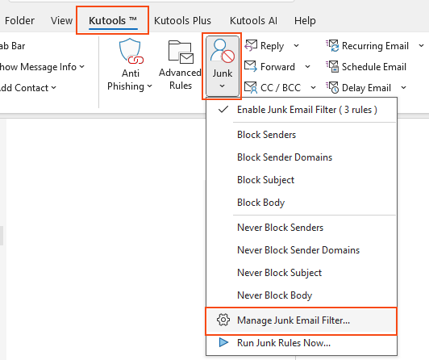Screen dimensions: 429x360
Task: Click the blue play icon for Run Junk Rules
Action: [x=223, y=342]
